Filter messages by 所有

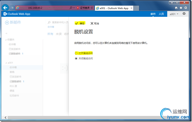[x=50, y=34]
